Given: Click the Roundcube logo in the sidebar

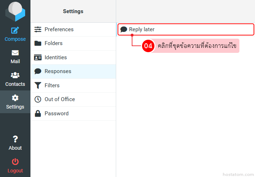Looking at the screenshot, I should pos(15,11).
